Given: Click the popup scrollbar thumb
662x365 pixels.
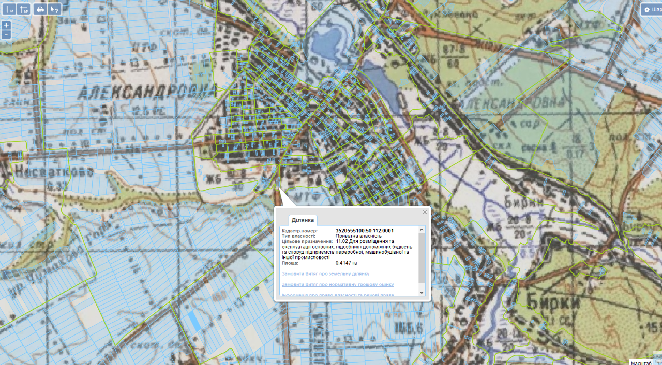Looking at the screenshot, I should click(422, 258).
